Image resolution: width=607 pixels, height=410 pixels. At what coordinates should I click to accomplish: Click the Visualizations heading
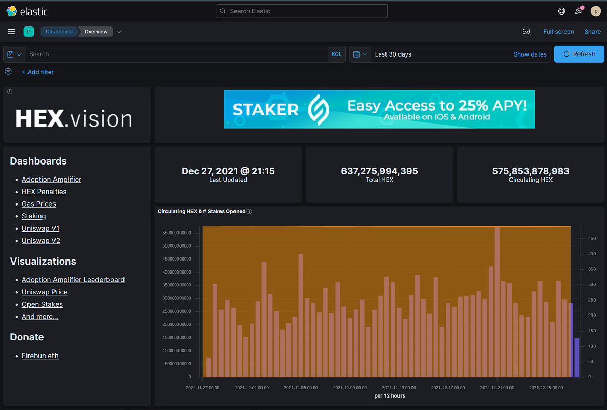tap(43, 262)
